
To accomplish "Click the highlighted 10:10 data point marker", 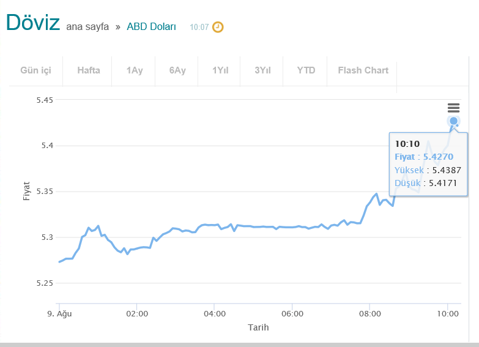I will [453, 121].
